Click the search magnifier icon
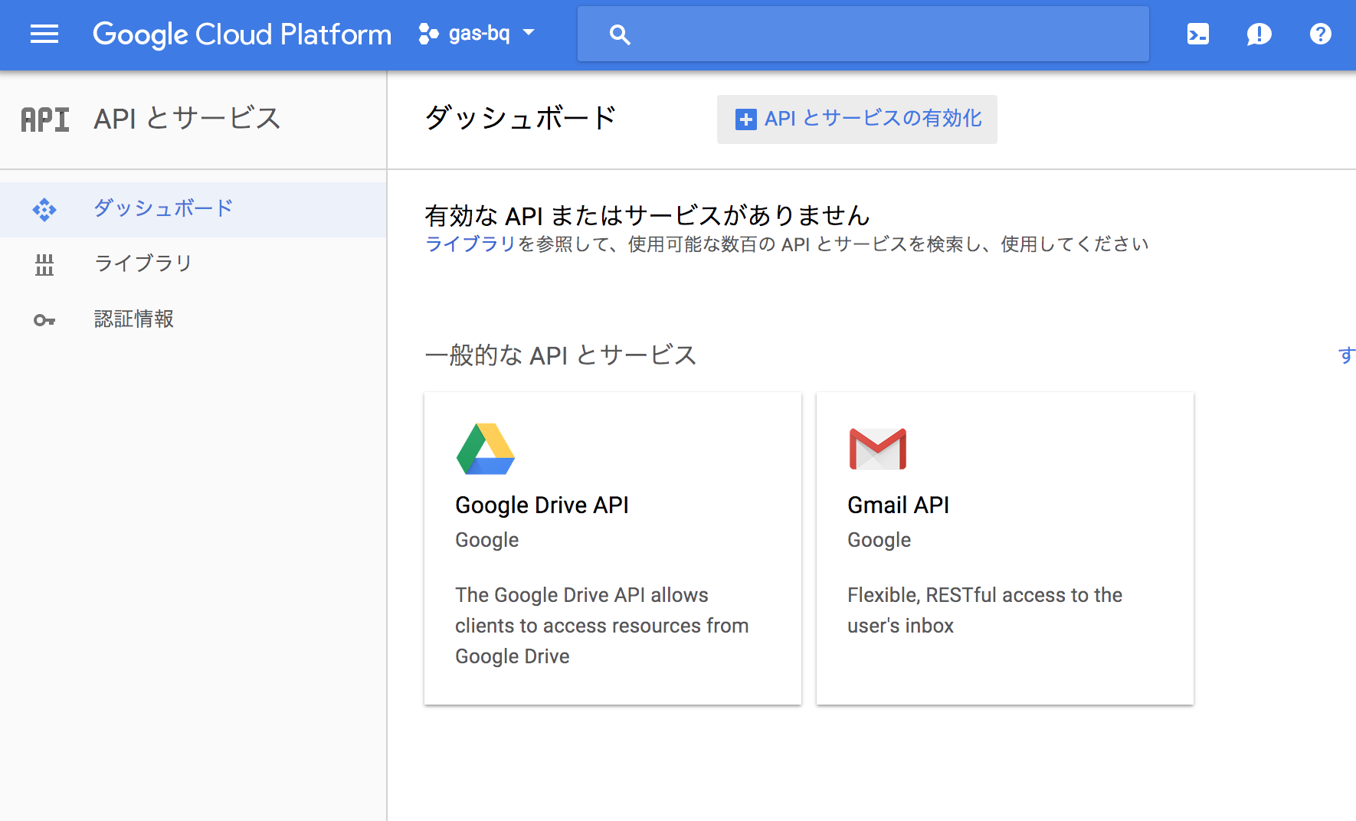 pyautogui.click(x=620, y=34)
